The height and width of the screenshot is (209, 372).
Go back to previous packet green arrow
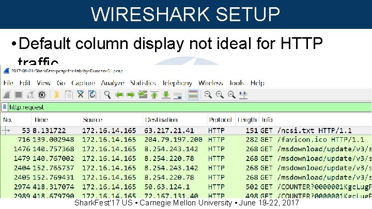pos(119,95)
